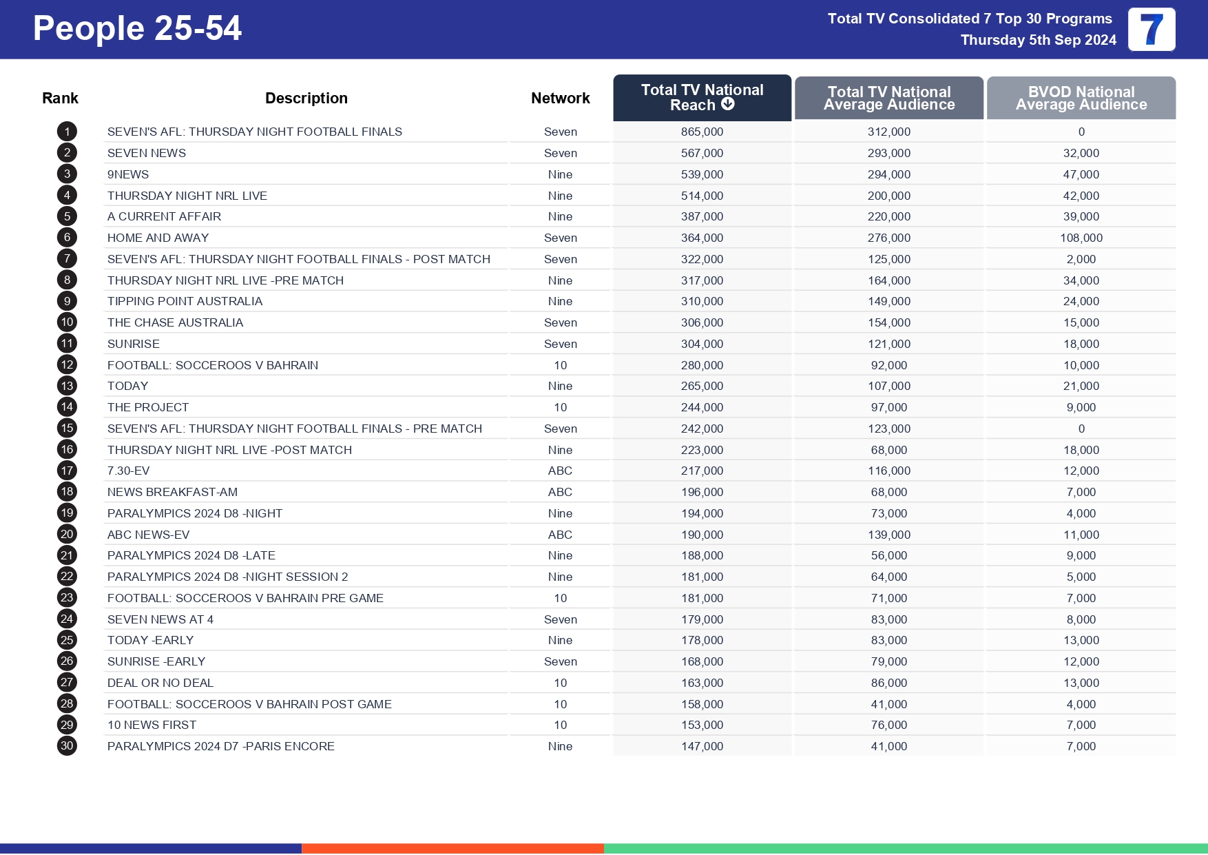Viewport: 1208px width, 855px height.
Task: Click the Channel 7 logo
Action: tap(1151, 30)
